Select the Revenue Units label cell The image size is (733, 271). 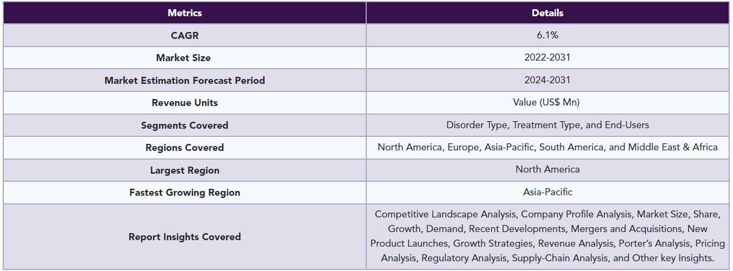pos(184,103)
